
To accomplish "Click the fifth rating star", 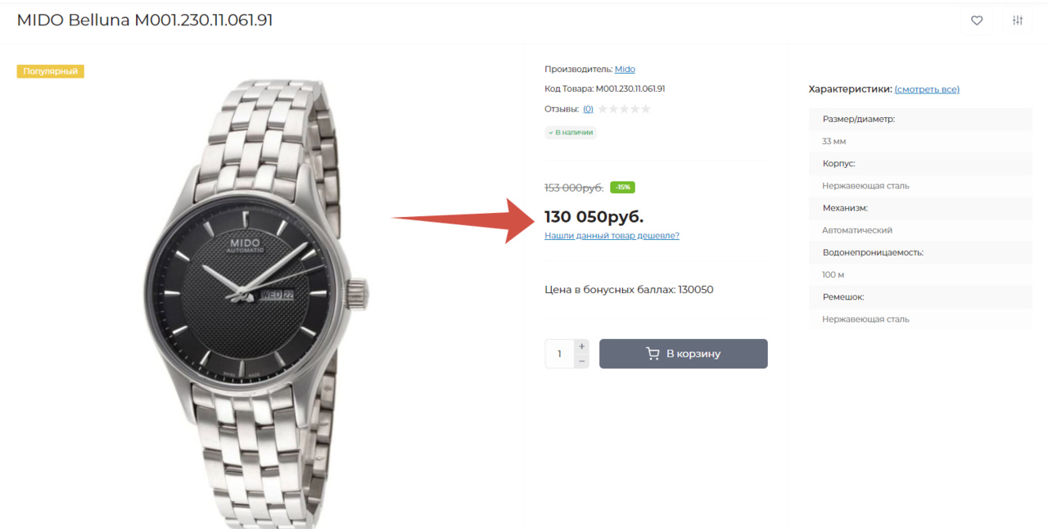I will point(646,109).
